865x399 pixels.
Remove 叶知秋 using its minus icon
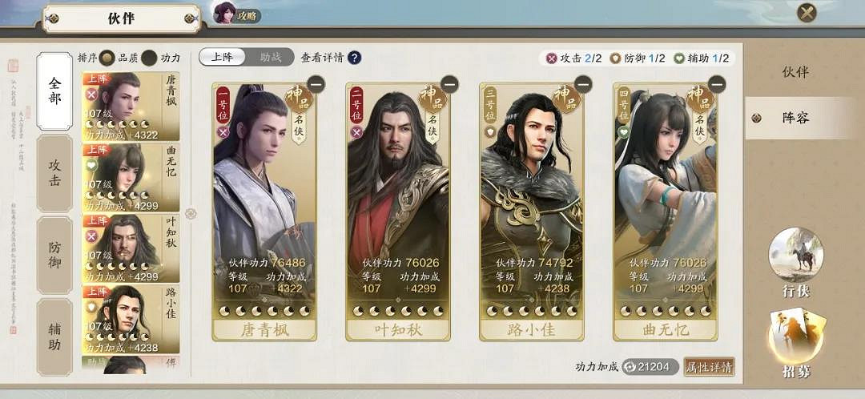449,84
